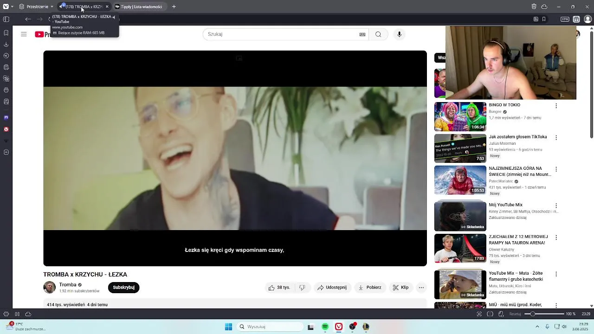Open options for Mój YouTube Mix

coord(556,206)
